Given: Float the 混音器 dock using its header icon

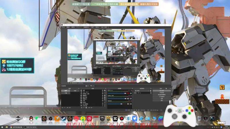Looking at the screenshot, I should coord(132,89).
